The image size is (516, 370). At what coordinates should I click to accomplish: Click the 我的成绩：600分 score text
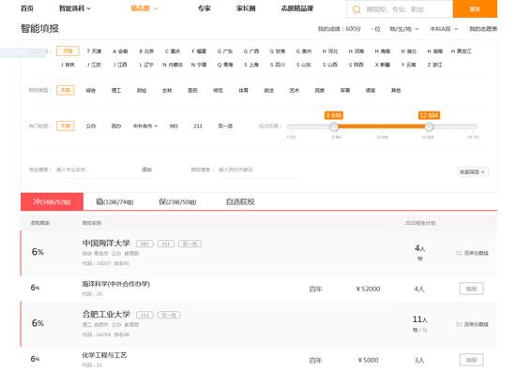(x=340, y=29)
